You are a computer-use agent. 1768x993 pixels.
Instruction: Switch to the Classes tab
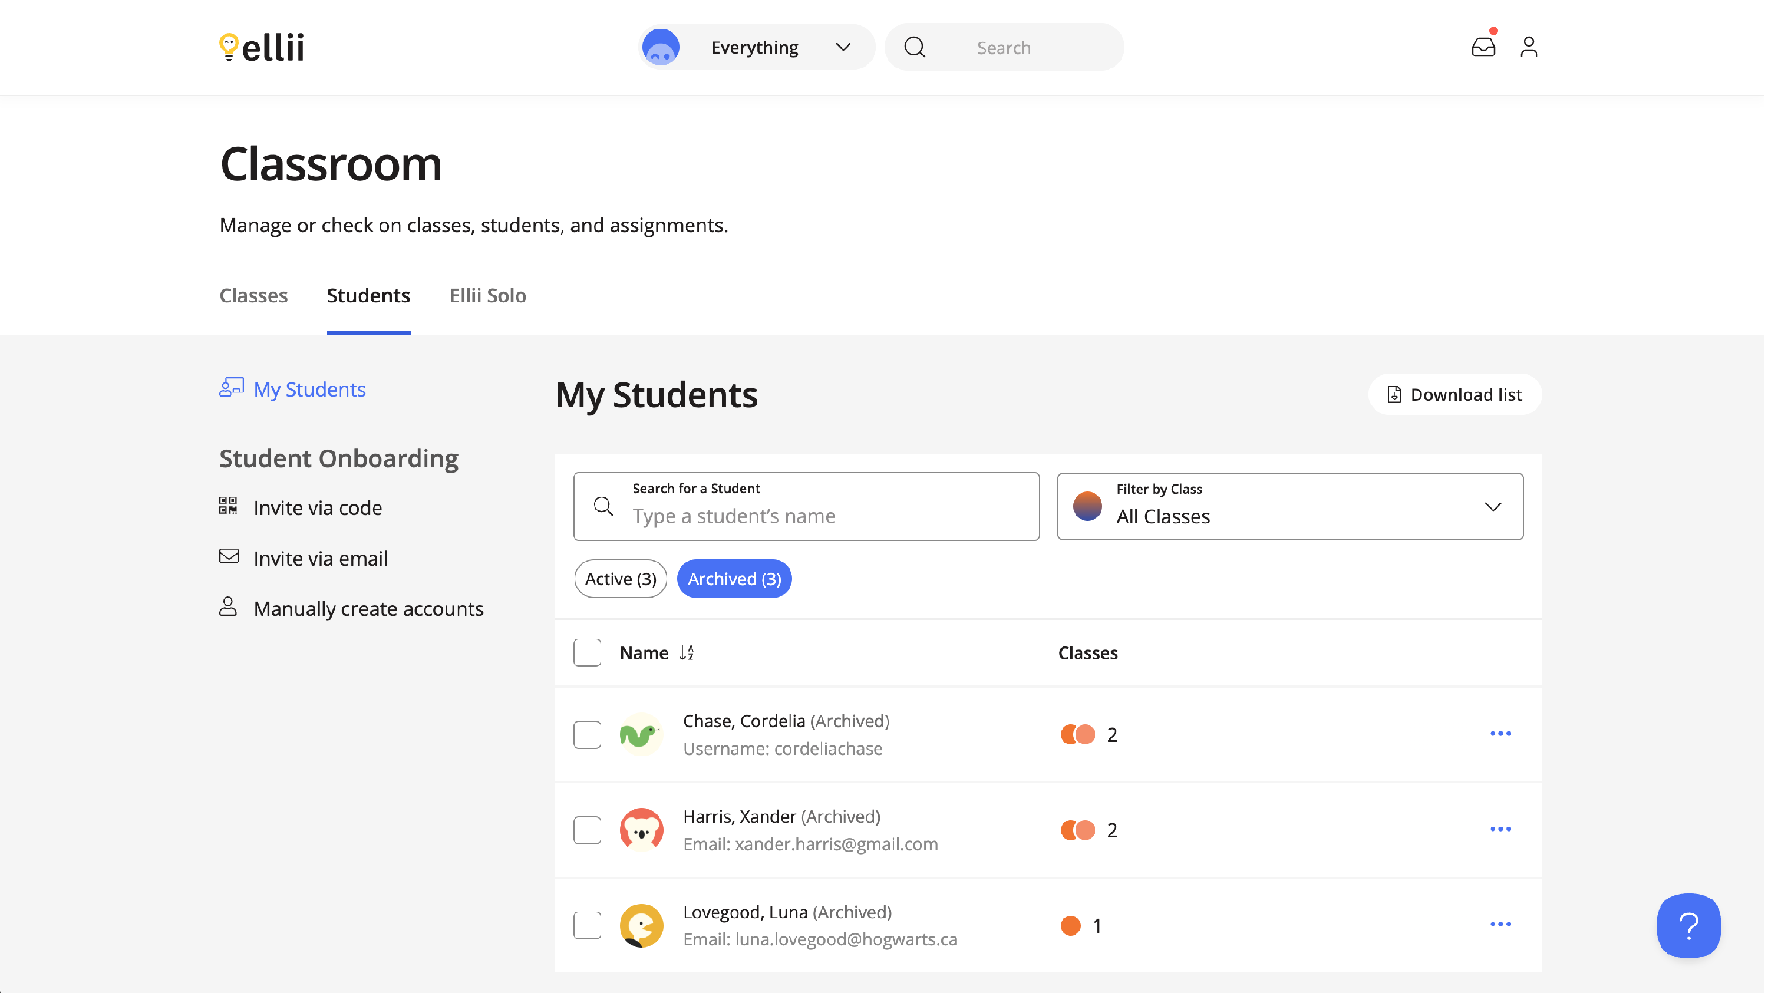(x=254, y=296)
